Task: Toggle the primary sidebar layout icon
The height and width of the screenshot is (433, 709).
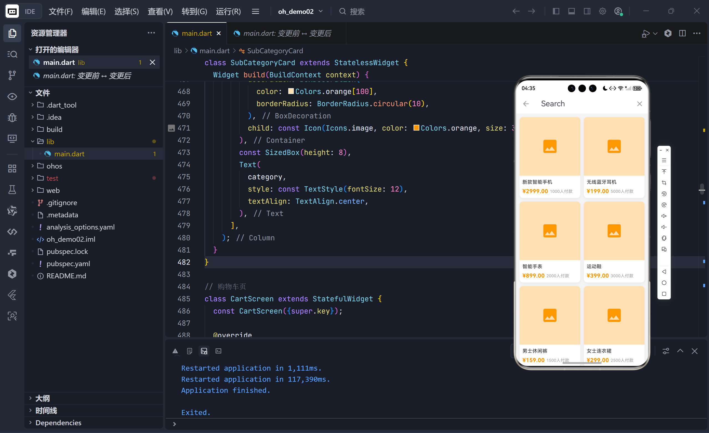Action: point(556,12)
